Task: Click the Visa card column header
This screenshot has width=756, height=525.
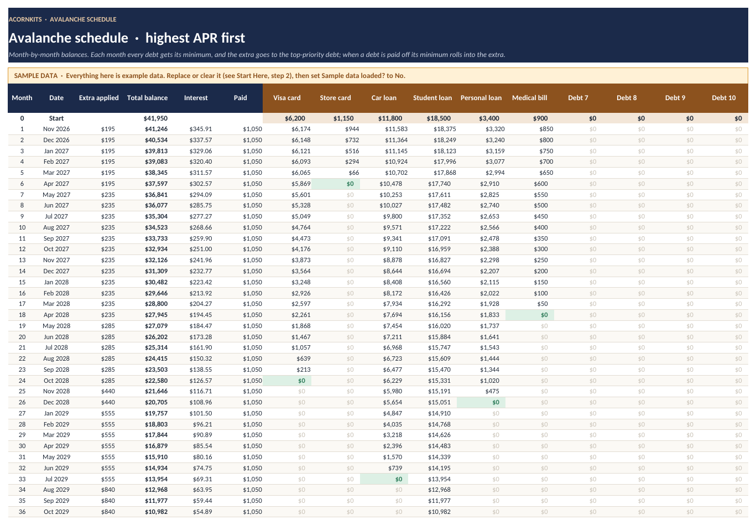Action: (287, 98)
